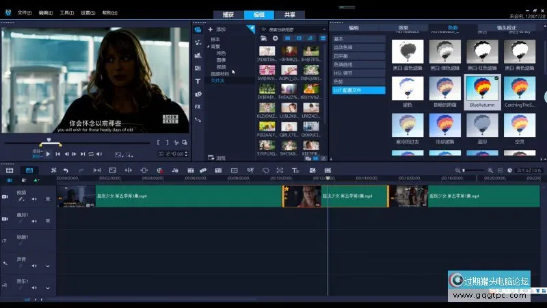Image resolution: width=547 pixels, height=308 pixels.
Task: Mute the 声音 voice track
Action: 34,266
